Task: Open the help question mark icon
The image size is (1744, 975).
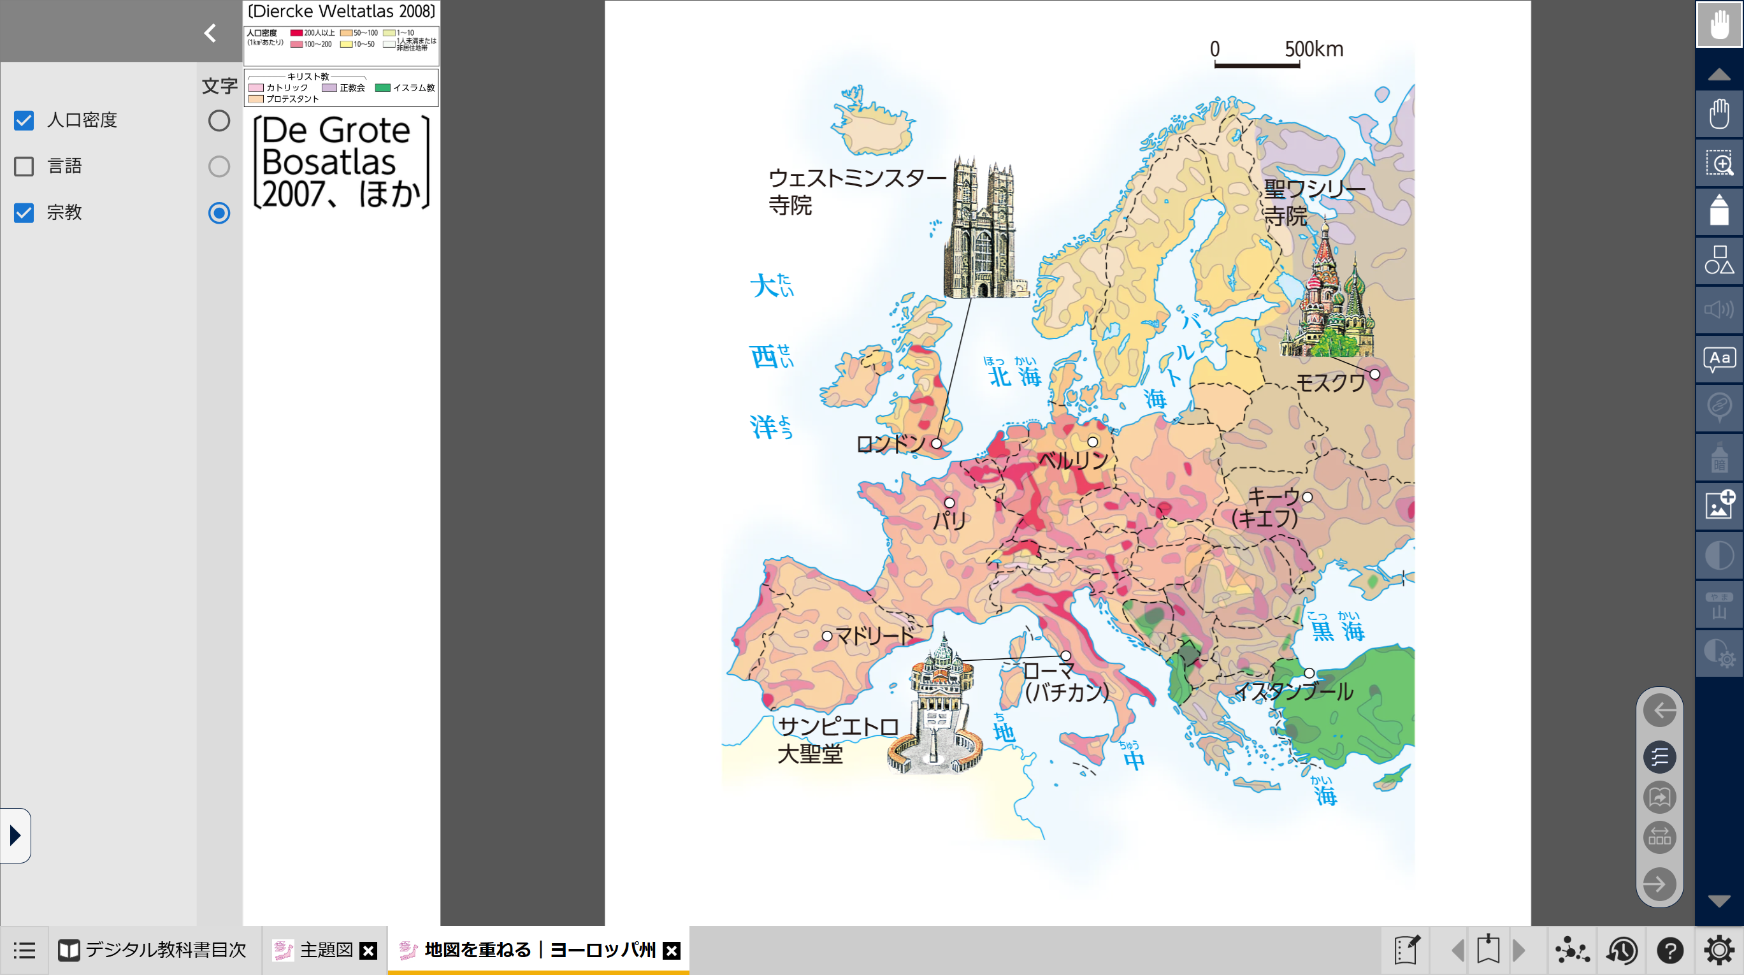Action: click(x=1669, y=951)
